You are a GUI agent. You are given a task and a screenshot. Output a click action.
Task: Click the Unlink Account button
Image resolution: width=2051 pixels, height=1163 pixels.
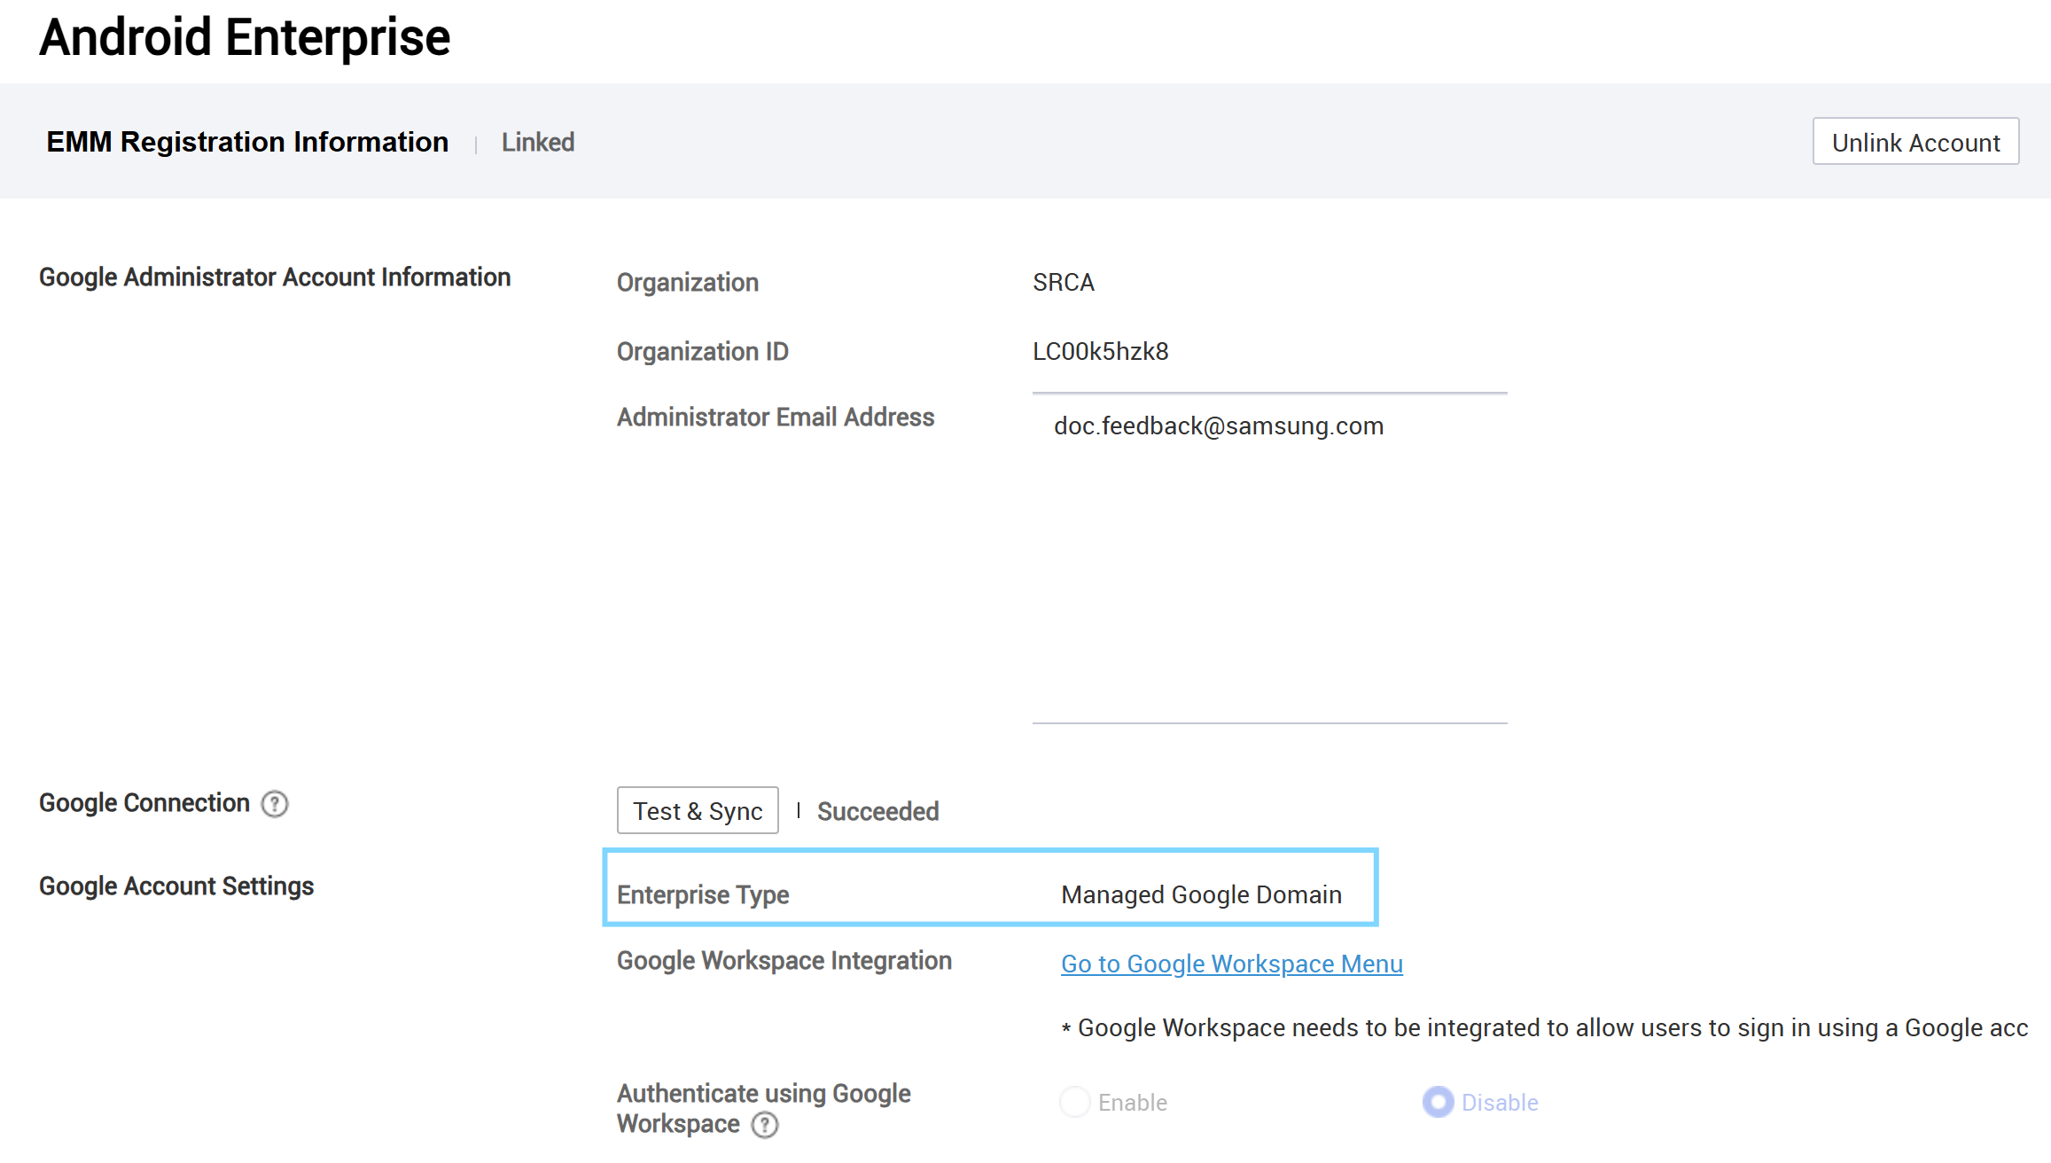click(x=1915, y=142)
